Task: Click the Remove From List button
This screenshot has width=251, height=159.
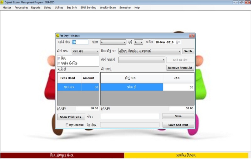Action: [180, 68]
